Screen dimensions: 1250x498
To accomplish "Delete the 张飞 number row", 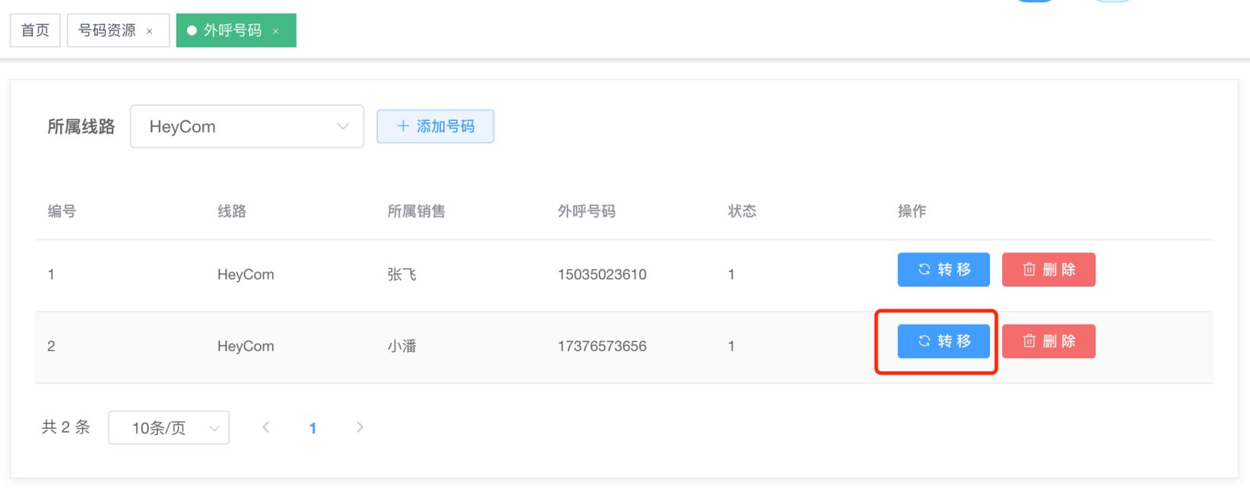I will 1048,270.
